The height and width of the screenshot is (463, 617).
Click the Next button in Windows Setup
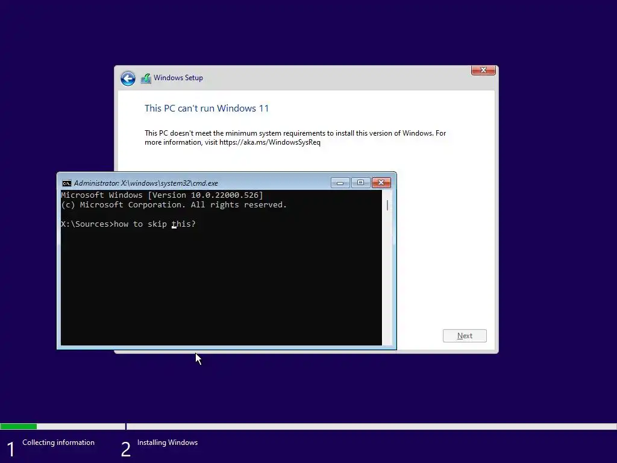click(465, 336)
